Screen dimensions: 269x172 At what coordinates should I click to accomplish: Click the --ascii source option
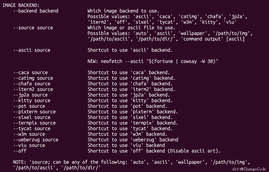point(32,50)
